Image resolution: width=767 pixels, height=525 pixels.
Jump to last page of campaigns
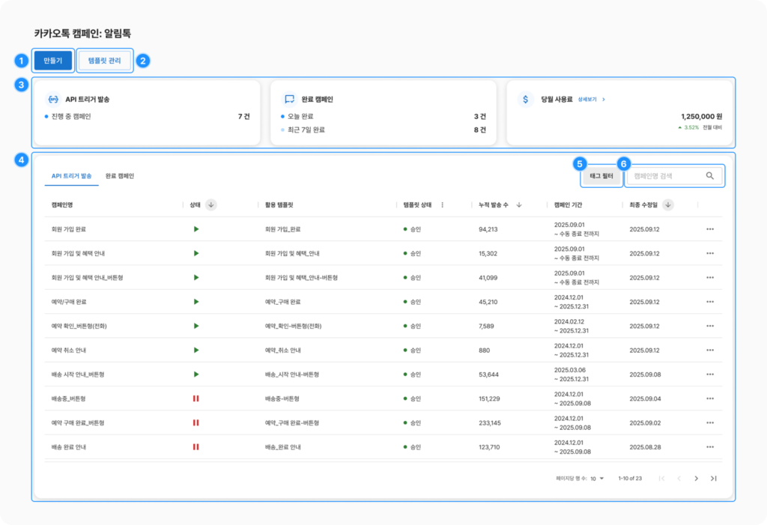click(x=713, y=479)
